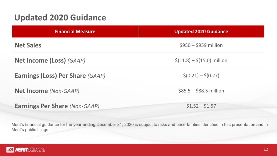Screen dimensions: 277x156
Task: Select the Net Income (Loss) GAAP label
Action: point(50,60)
